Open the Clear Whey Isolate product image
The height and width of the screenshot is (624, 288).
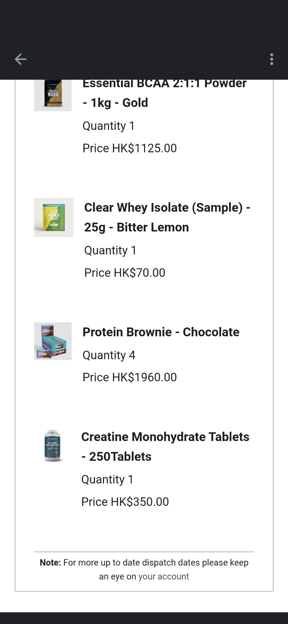54,217
